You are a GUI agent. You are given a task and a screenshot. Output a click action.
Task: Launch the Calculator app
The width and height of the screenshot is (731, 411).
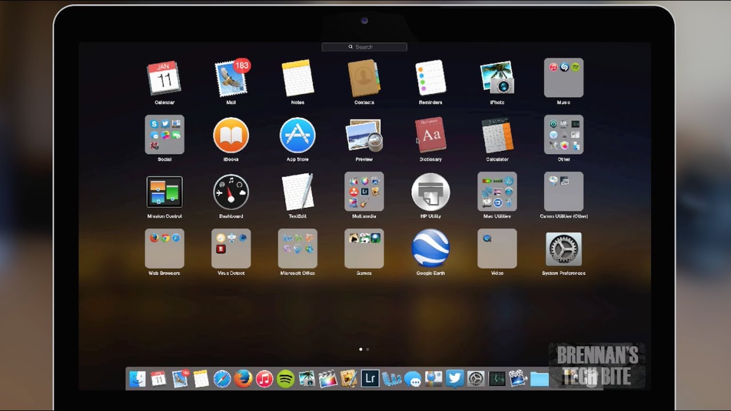(x=497, y=135)
